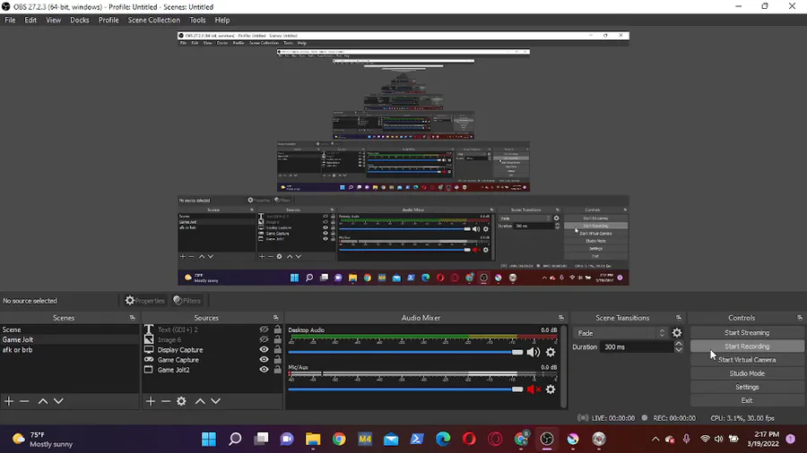Open Profile menu
This screenshot has height=453, width=807.
click(x=108, y=20)
